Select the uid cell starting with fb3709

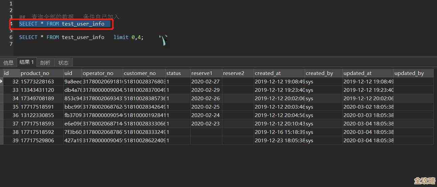coord(73,115)
